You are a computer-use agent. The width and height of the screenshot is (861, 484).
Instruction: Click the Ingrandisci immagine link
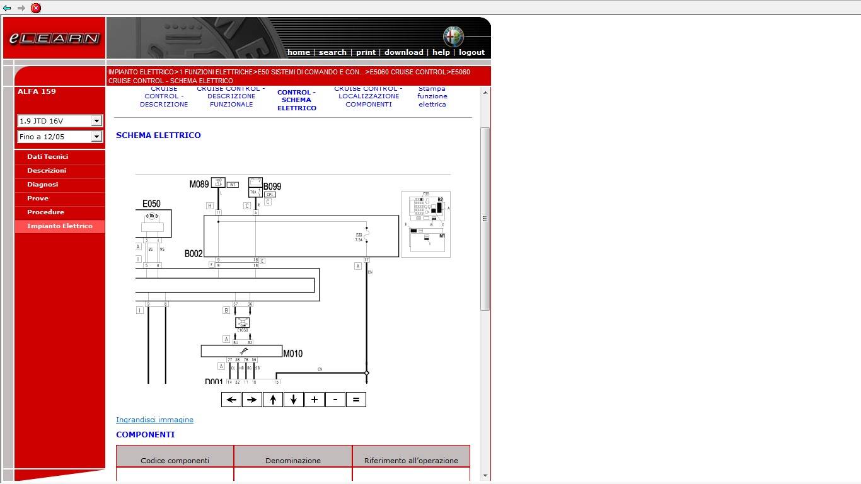154,420
